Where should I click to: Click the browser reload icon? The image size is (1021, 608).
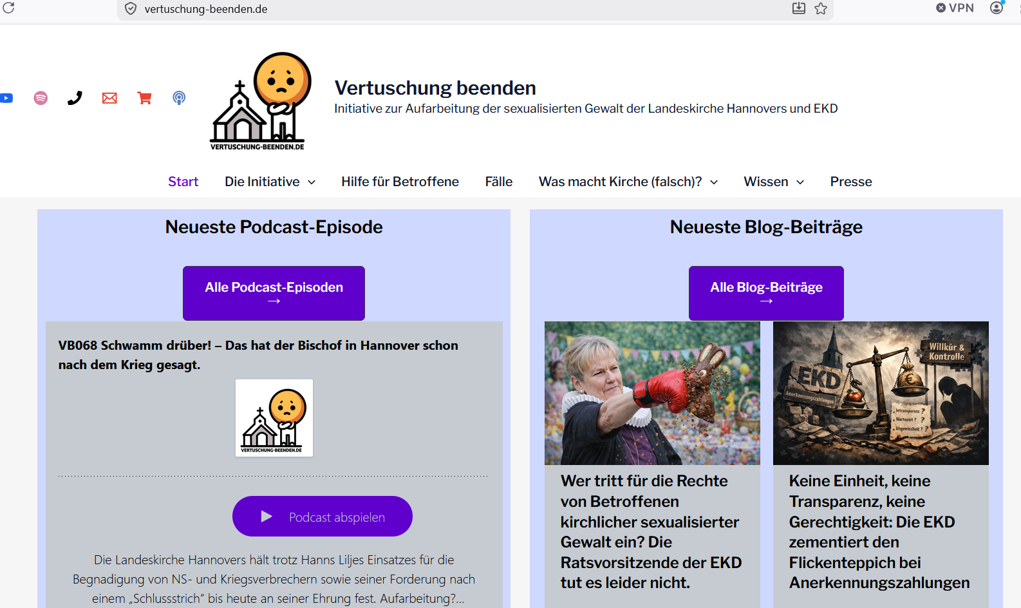9,8
